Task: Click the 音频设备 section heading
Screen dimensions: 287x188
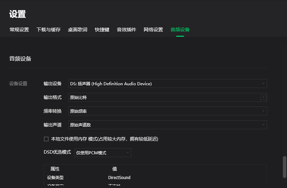Action: point(20,59)
